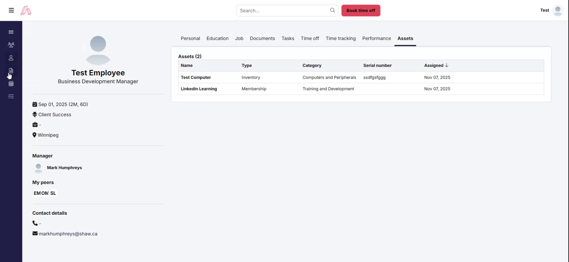Open Mark Humphreys manager link

click(x=64, y=168)
